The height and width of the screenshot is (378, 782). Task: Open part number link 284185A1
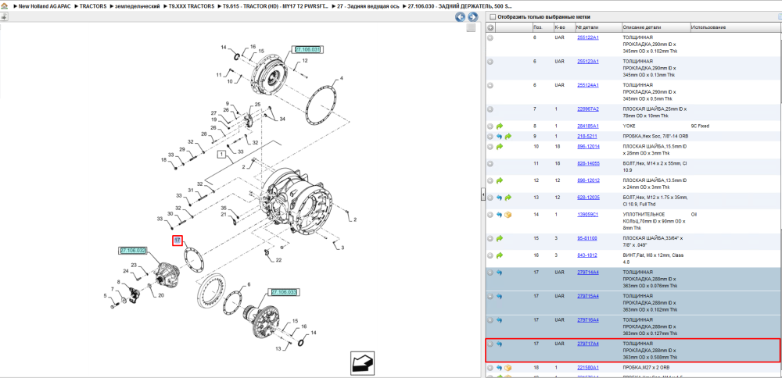(x=587, y=126)
